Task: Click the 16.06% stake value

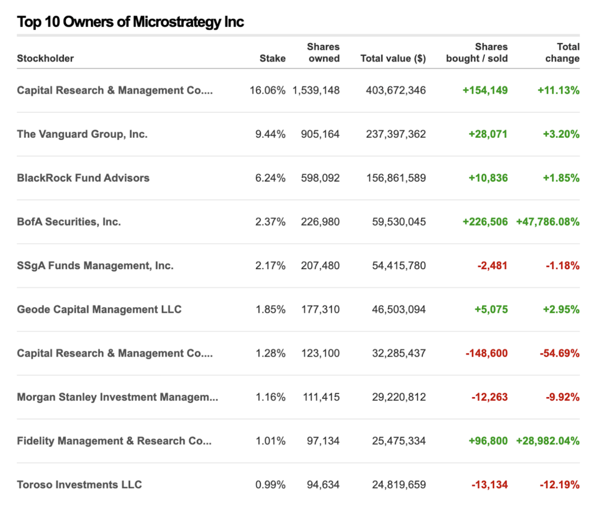Action: point(268,90)
